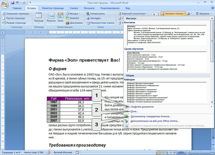
Task: Click the macro recording icon in status bar
Action: click(77, 152)
